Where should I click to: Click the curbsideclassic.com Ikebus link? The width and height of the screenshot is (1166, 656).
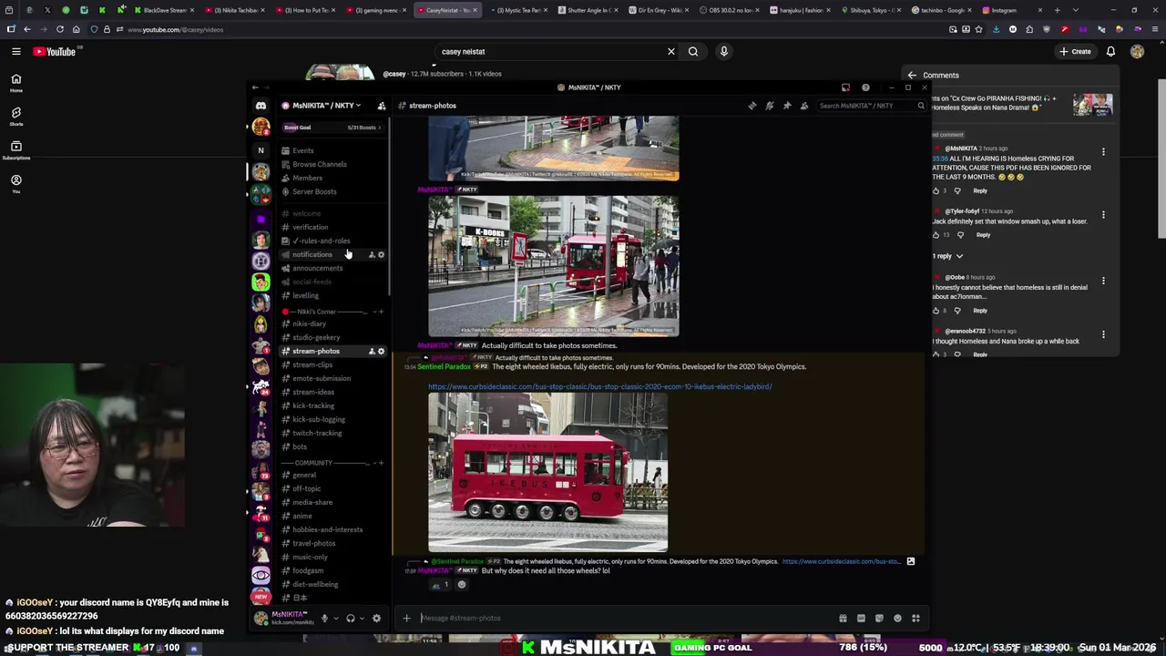pos(599,386)
